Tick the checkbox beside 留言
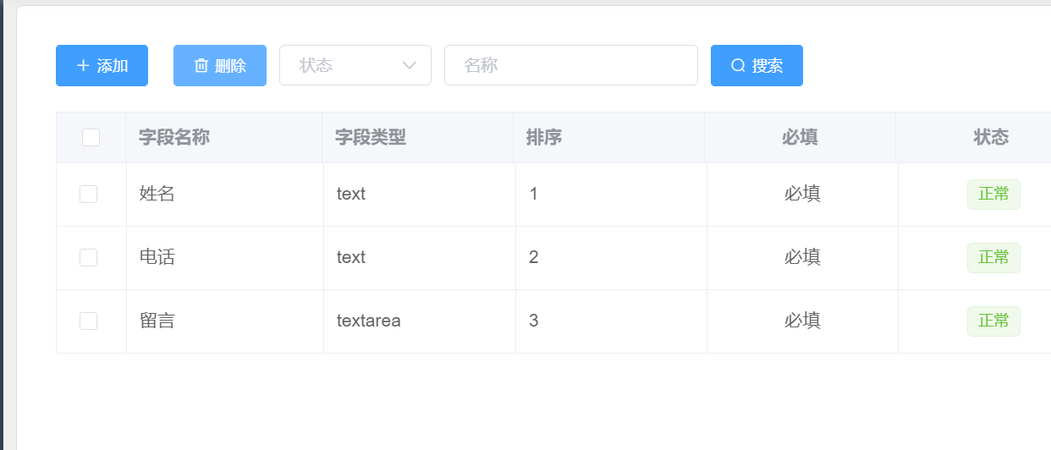Viewport: 1051px width, 450px height. click(88, 321)
